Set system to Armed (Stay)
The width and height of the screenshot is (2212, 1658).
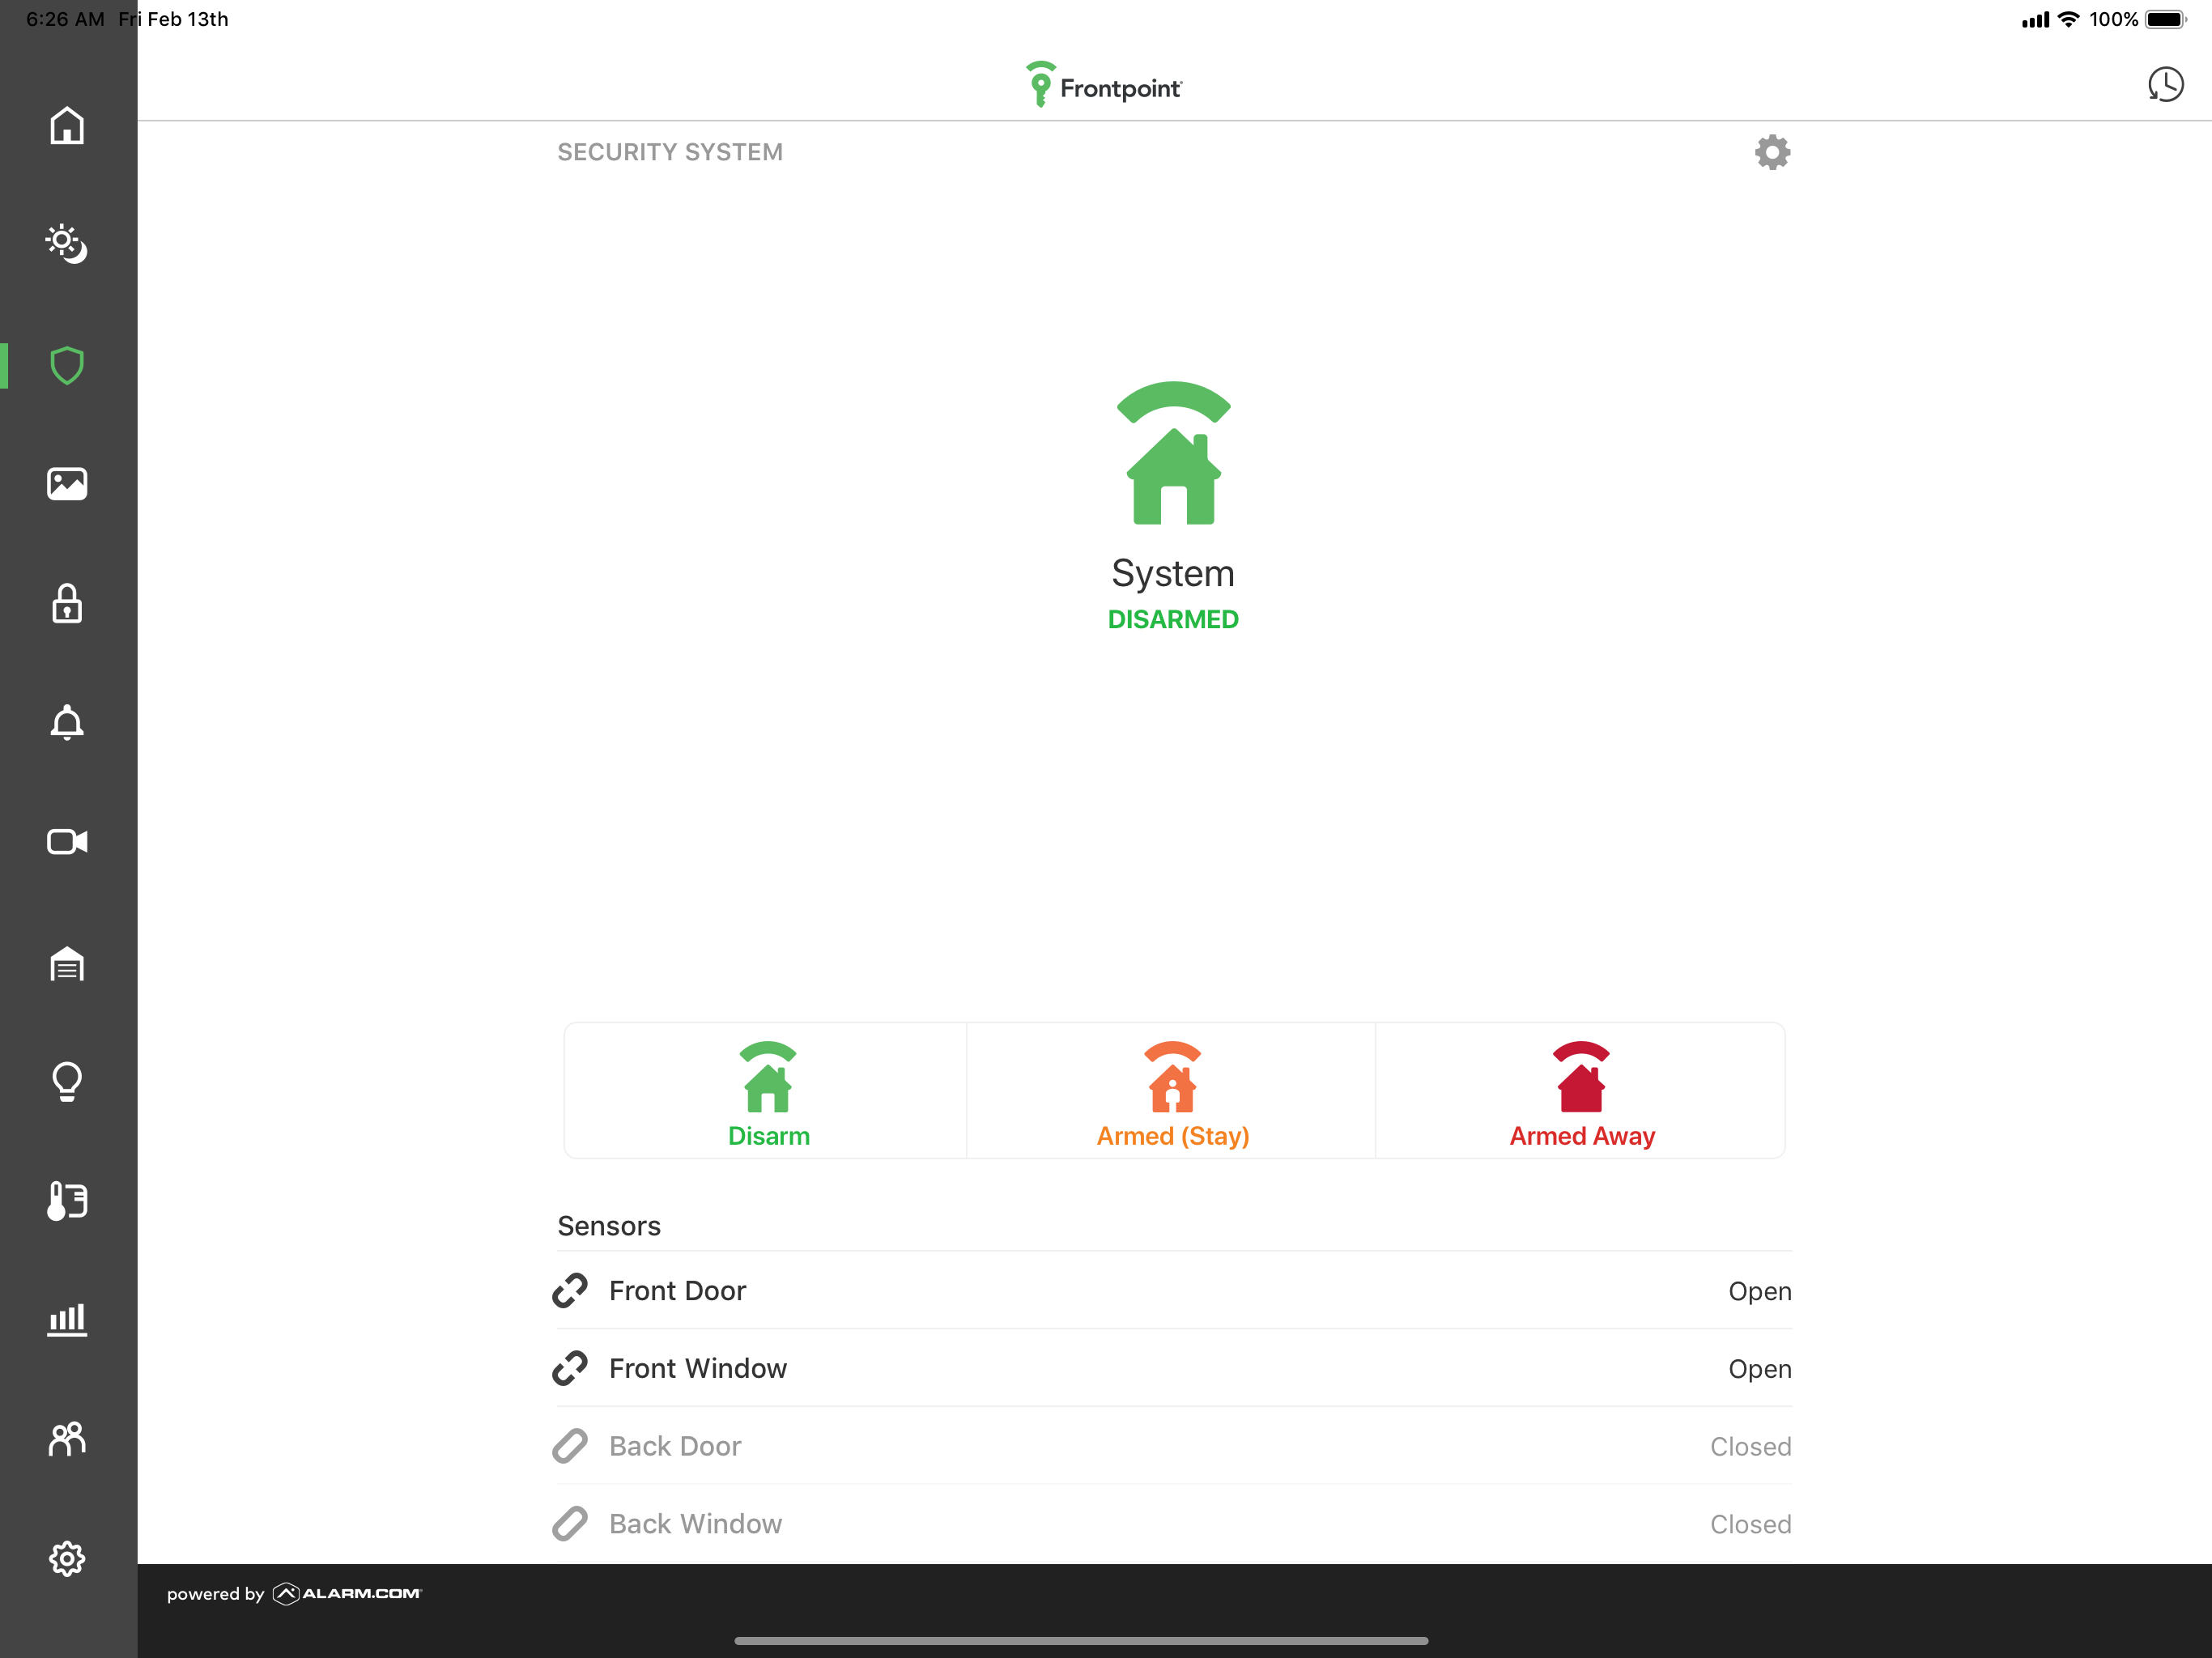(x=1172, y=1091)
